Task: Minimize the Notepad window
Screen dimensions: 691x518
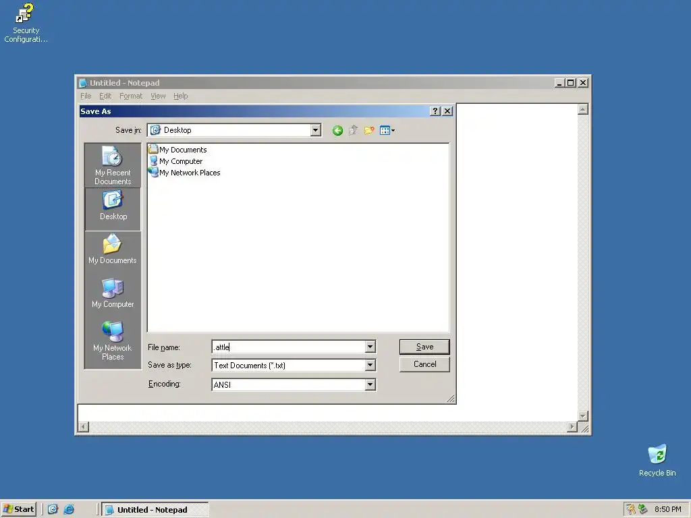Action: (559, 83)
